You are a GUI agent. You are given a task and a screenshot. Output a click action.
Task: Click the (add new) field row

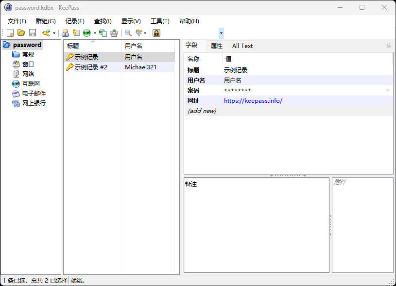[202, 111]
